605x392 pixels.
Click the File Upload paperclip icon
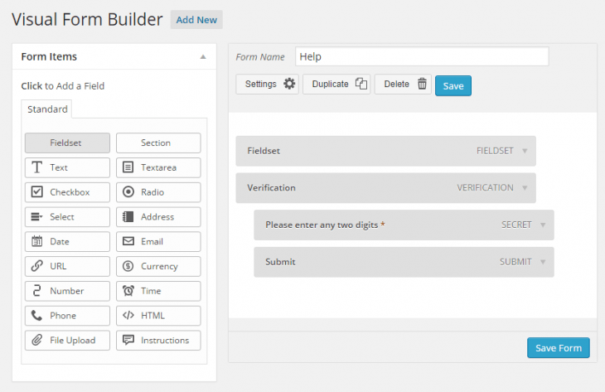[36, 340]
